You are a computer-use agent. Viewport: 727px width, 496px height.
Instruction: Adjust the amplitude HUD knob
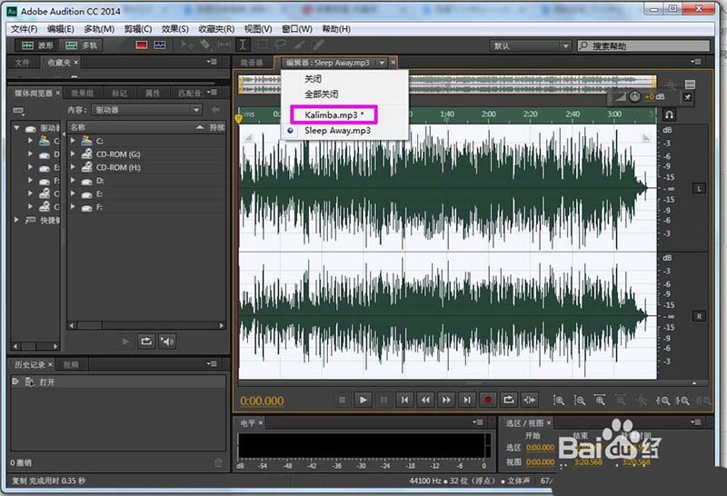(634, 96)
